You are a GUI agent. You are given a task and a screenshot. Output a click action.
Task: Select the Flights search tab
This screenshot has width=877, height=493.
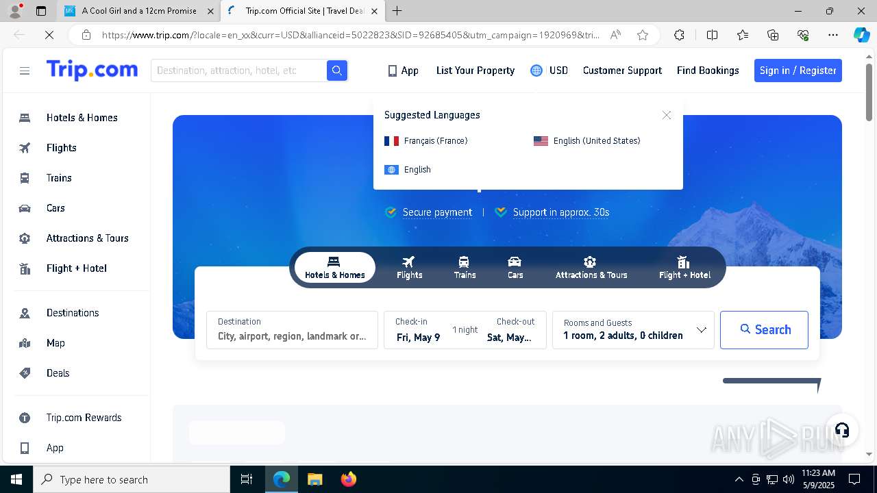click(x=410, y=268)
